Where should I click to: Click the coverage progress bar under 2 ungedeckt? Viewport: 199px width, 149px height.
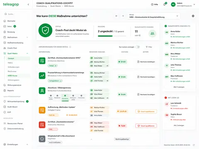[x=112, y=36]
